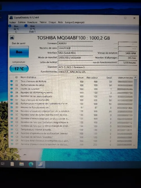Viewport: 141px width, 188px height.
Task: Open the Fichier menu
Action: click(12, 22)
